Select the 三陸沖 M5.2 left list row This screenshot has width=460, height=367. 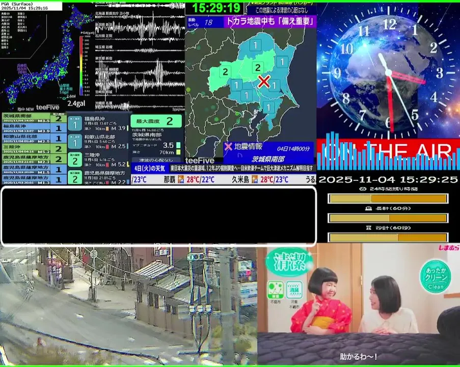pos(34,148)
